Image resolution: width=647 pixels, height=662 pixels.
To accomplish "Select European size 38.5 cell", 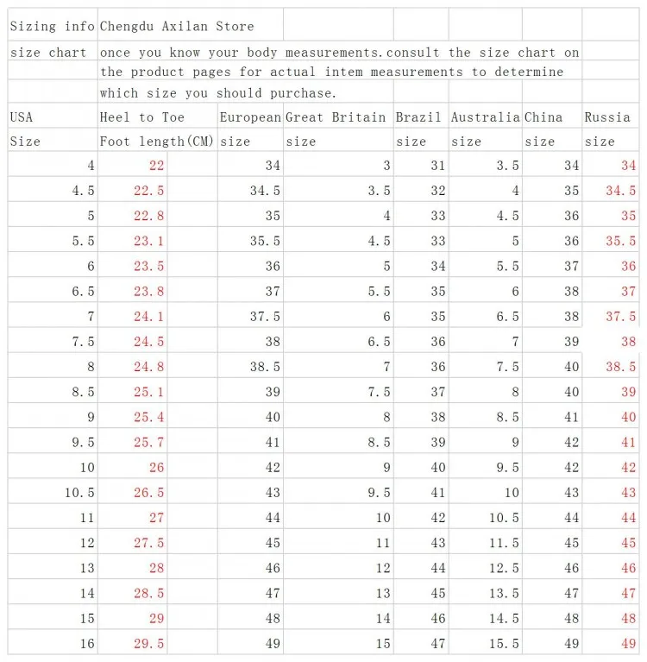I will (250, 367).
